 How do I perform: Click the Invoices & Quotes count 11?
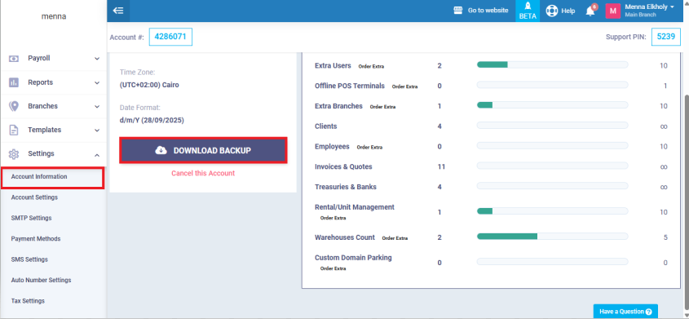tap(441, 167)
